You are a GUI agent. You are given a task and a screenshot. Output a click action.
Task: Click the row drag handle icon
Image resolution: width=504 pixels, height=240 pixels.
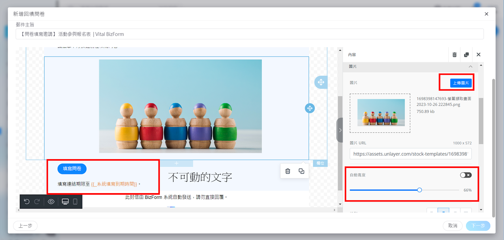(x=321, y=82)
